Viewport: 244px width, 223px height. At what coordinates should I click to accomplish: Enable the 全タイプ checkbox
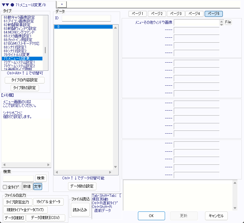pyautogui.click(x=5, y=187)
